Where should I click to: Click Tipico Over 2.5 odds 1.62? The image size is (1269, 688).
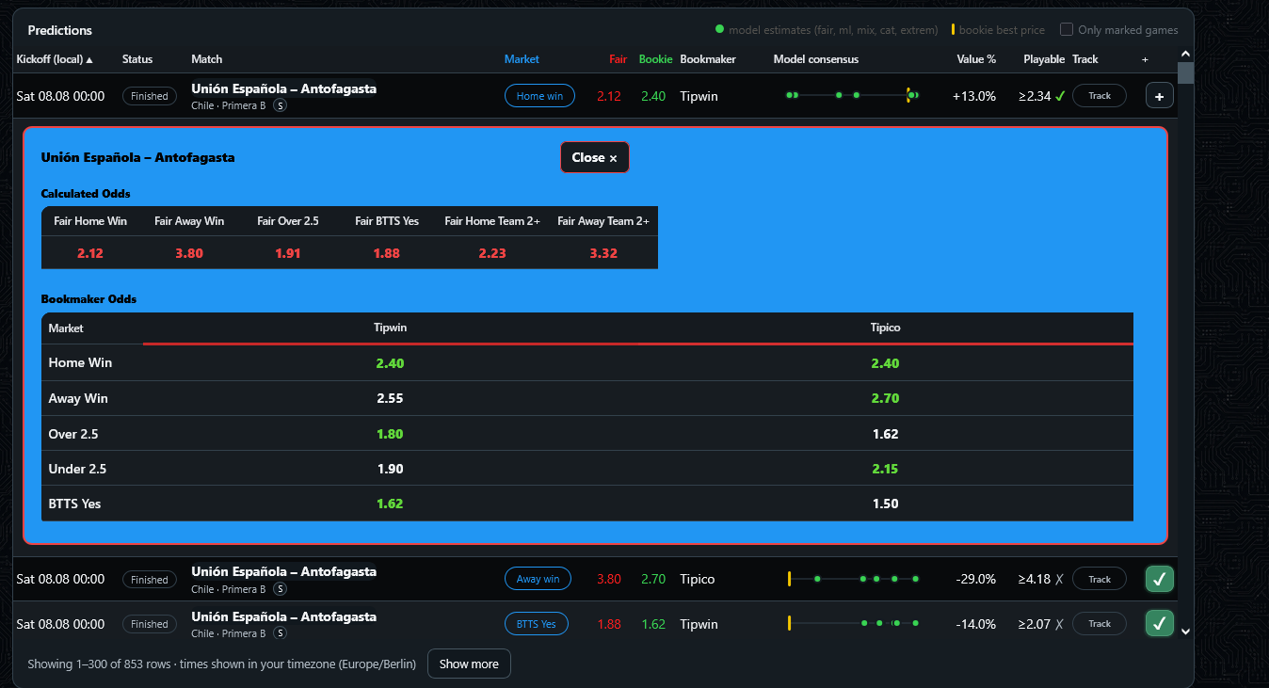pyautogui.click(x=885, y=434)
